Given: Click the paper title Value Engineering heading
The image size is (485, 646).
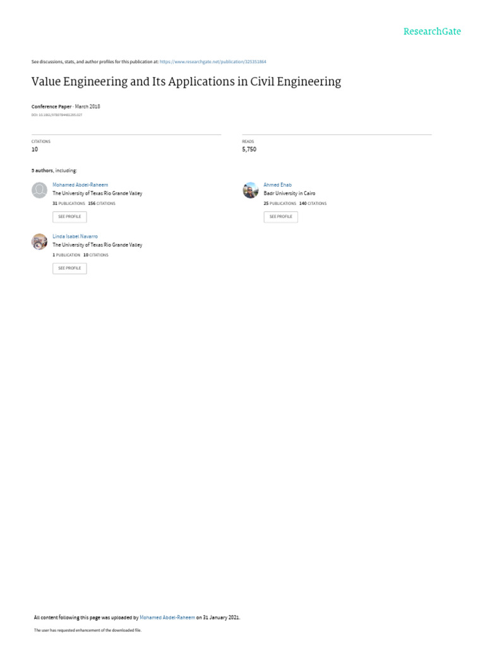Looking at the screenshot, I should point(186,81).
